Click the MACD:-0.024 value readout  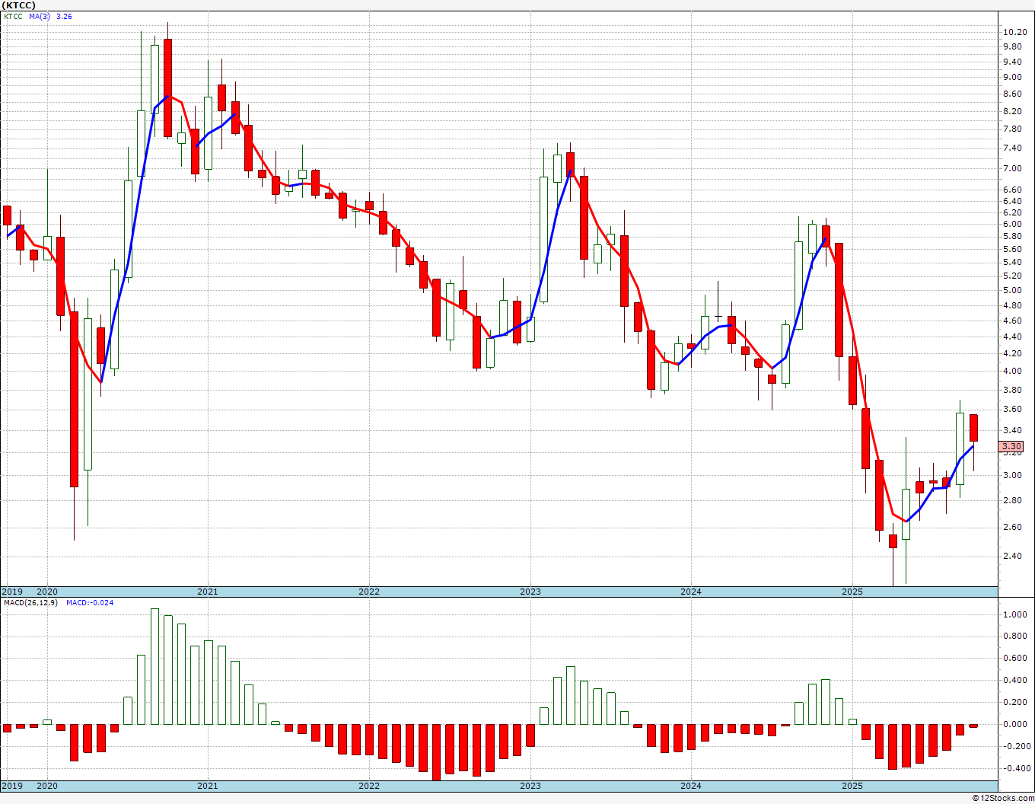point(90,602)
